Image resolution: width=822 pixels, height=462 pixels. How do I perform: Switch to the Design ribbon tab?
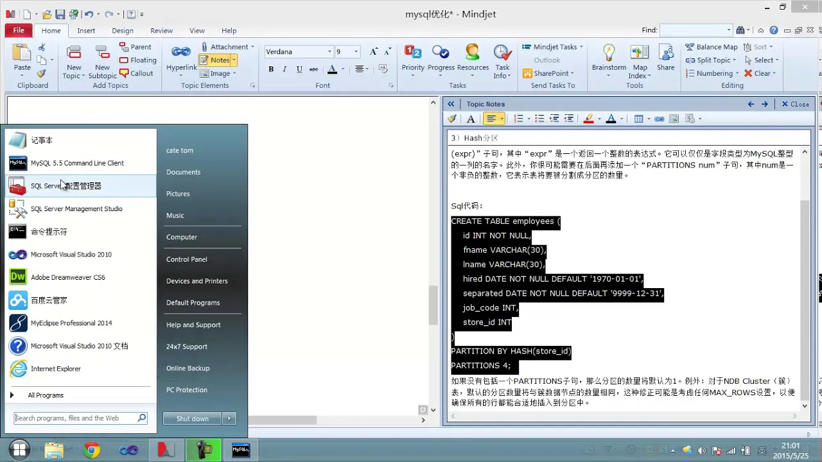click(x=123, y=30)
